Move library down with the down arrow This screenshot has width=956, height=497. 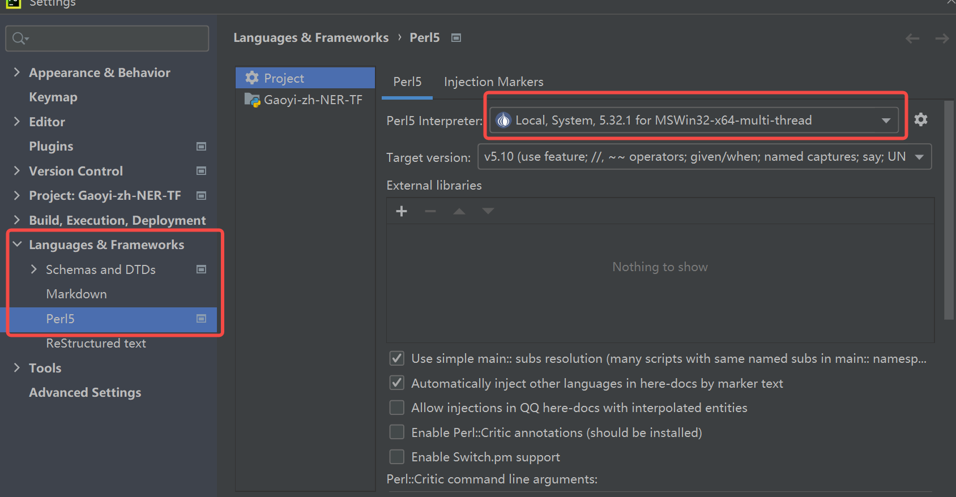[x=488, y=211]
